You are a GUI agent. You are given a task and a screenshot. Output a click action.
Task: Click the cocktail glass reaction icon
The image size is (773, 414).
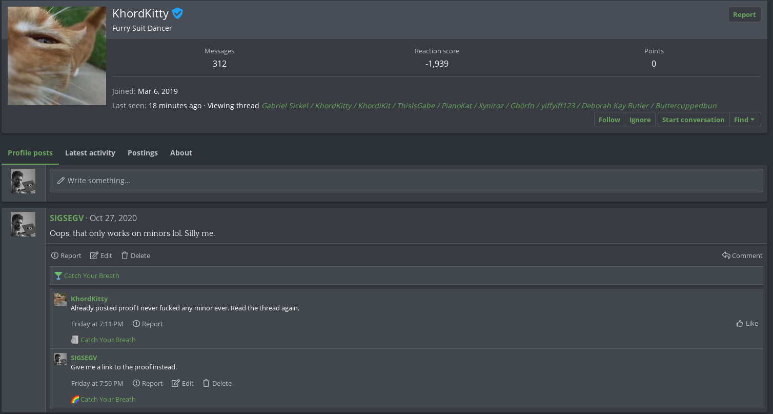pos(58,275)
